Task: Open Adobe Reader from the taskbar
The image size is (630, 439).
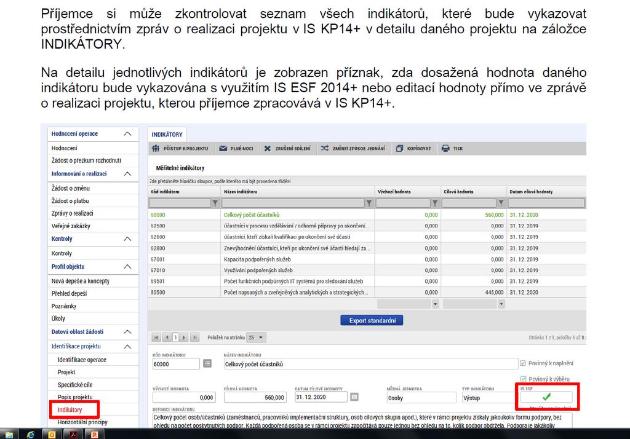Action: tap(74, 434)
